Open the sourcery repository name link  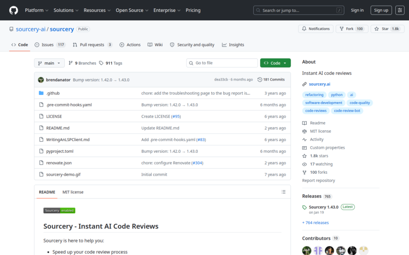point(62,29)
